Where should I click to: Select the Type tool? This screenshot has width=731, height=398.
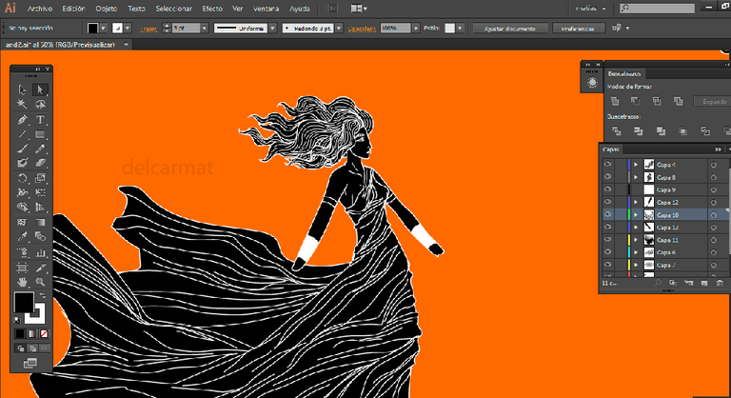pyautogui.click(x=41, y=120)
